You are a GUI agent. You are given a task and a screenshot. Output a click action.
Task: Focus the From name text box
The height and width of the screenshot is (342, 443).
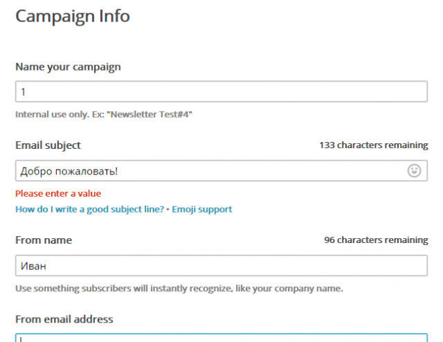[x=221, y=266]
